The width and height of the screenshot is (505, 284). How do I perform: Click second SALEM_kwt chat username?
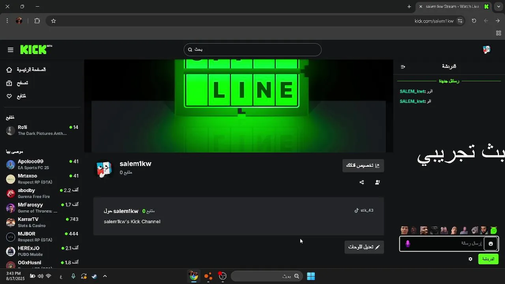tap(412, 101)
